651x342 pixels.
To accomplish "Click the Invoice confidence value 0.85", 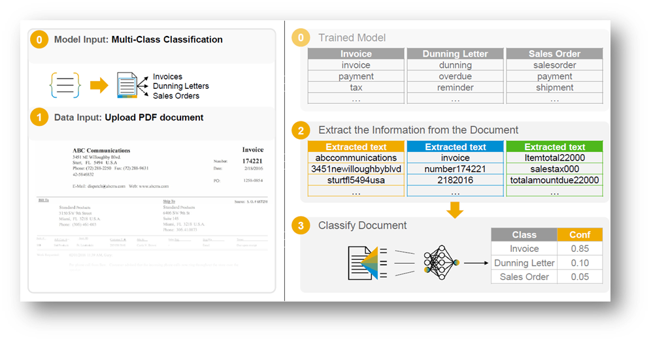I will (579, 249).
